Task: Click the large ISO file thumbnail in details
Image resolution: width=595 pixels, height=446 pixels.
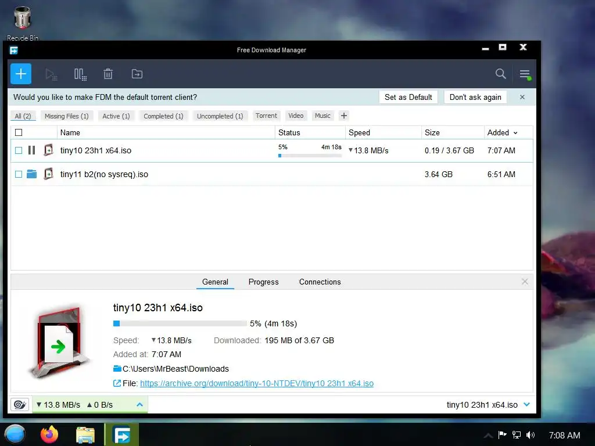Action: pyautogui.click(x=60, y=341)
